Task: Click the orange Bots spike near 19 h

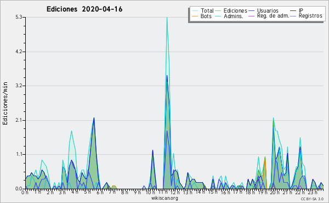Action: pyautogui.click(x=265, y=157)
